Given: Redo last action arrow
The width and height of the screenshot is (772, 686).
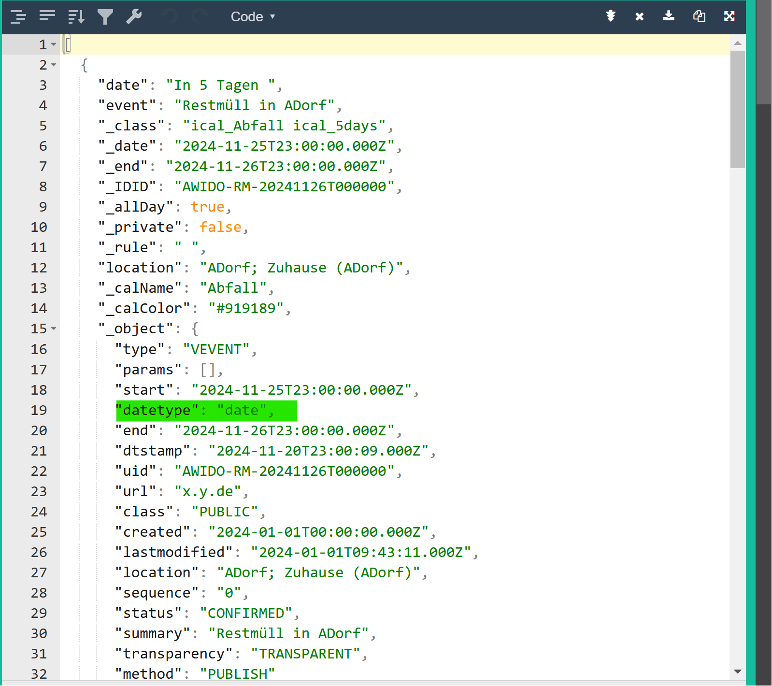Looking at the screenshot, I should coord(200,16).
